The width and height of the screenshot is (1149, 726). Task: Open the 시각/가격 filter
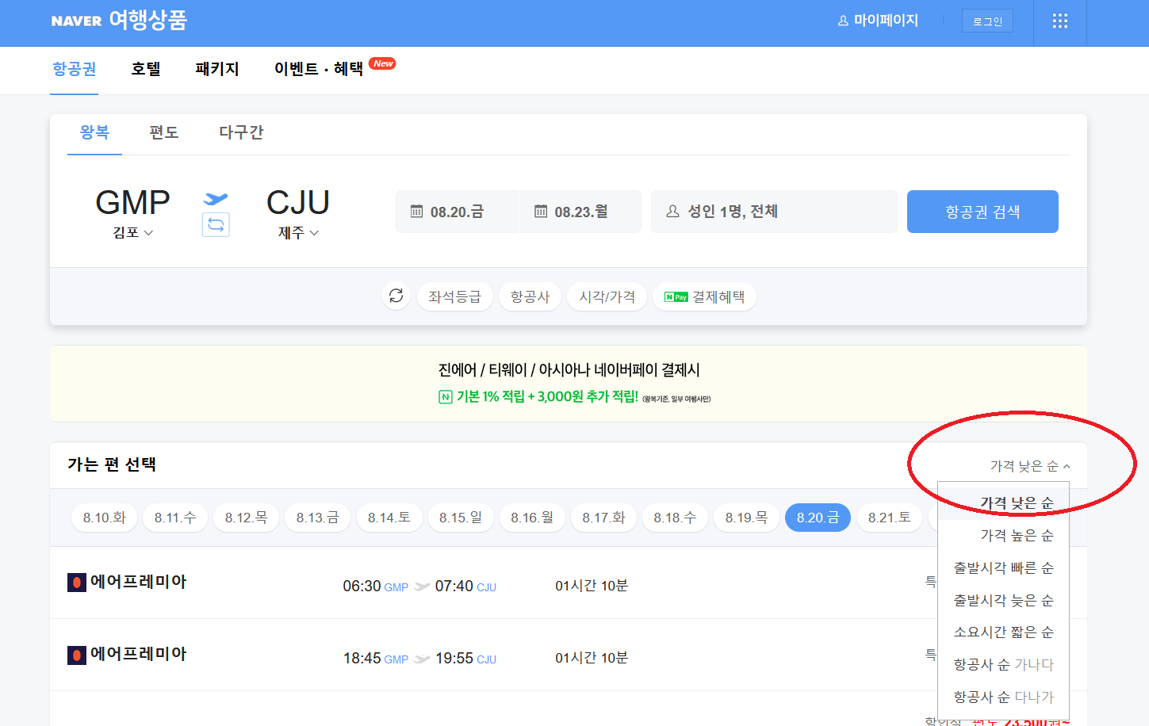pyautogui.click(x=607, y=297)
